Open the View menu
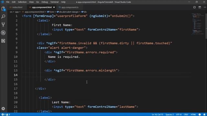207x116 pixels. point(31,2)
